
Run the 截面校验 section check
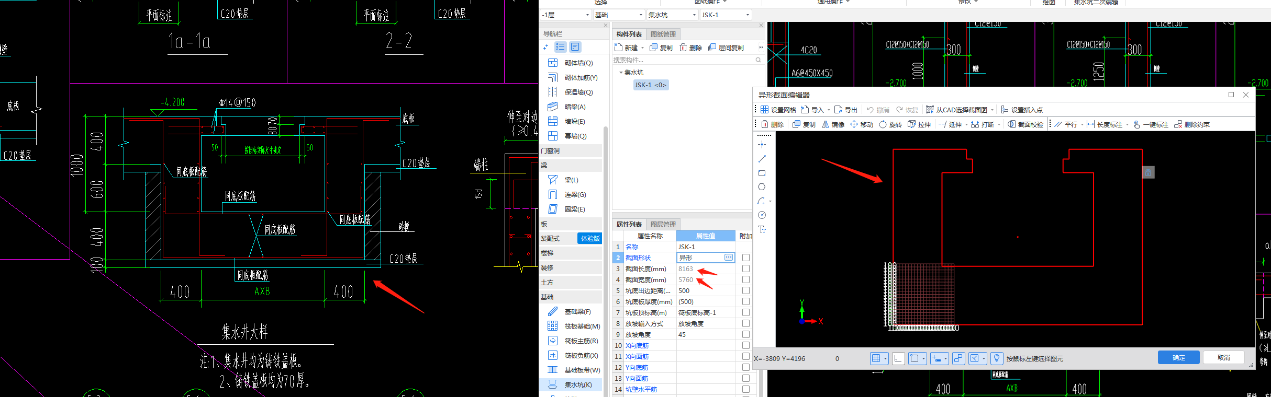click(1025, 124)
